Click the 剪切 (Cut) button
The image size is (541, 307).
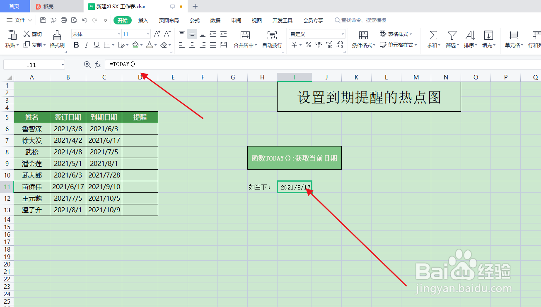33,34
